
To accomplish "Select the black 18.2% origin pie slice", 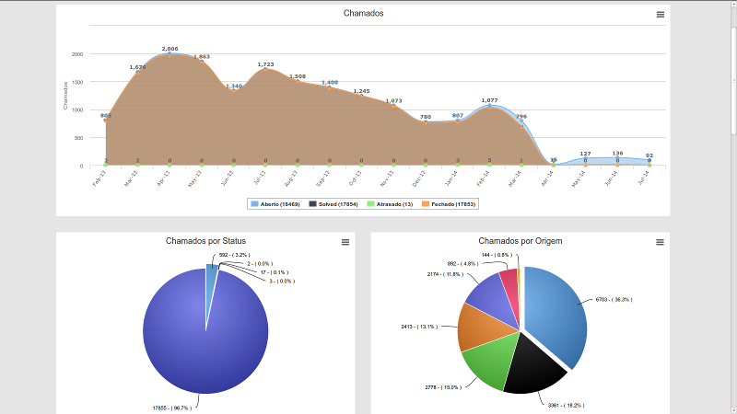I will [x=530, y=363].
